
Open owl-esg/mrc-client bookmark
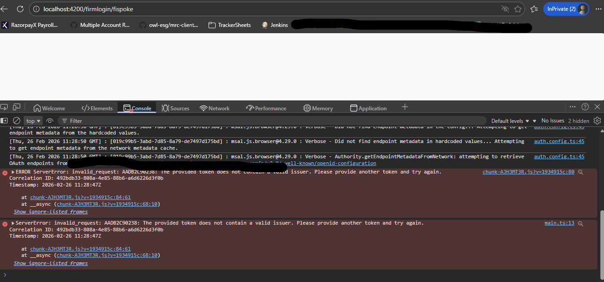(169, 25)
